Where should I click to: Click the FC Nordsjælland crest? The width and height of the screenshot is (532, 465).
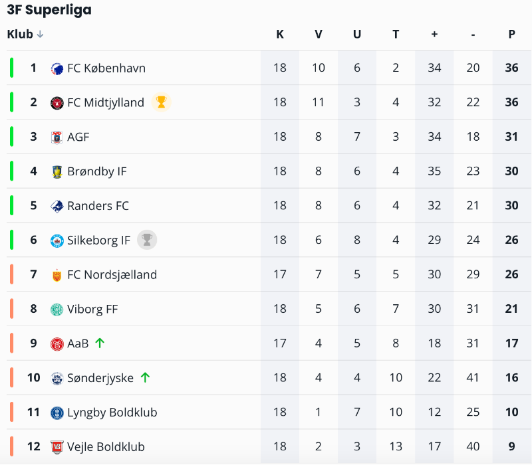[x=57, y=275]
